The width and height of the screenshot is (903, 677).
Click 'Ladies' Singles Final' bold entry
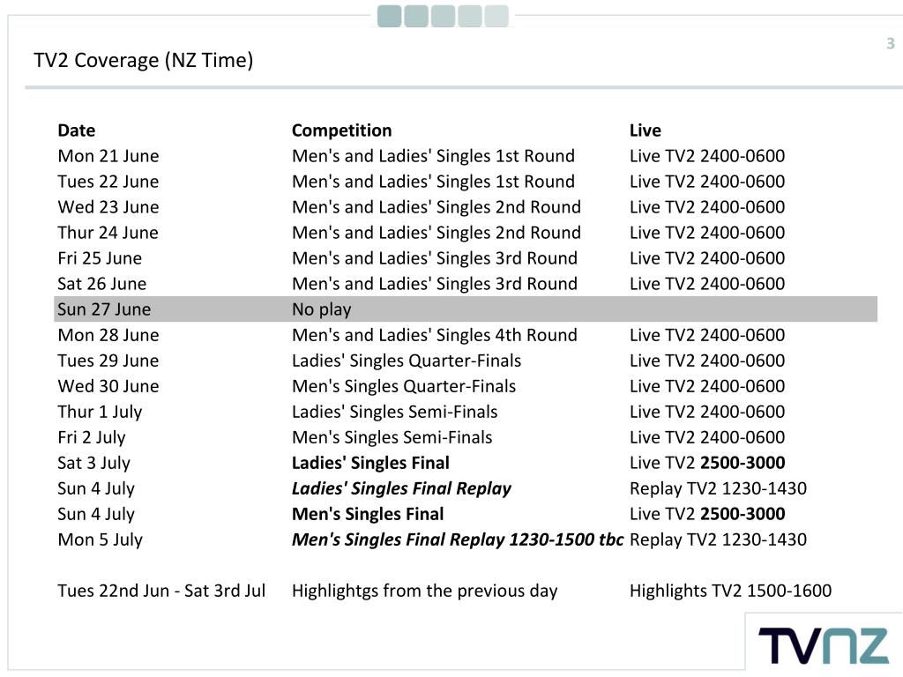370,463
